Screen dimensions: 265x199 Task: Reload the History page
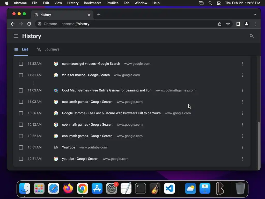tap(29, 24)
